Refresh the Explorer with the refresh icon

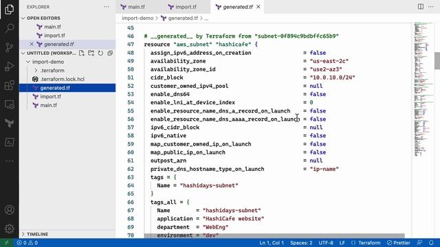tap(100, 53)
